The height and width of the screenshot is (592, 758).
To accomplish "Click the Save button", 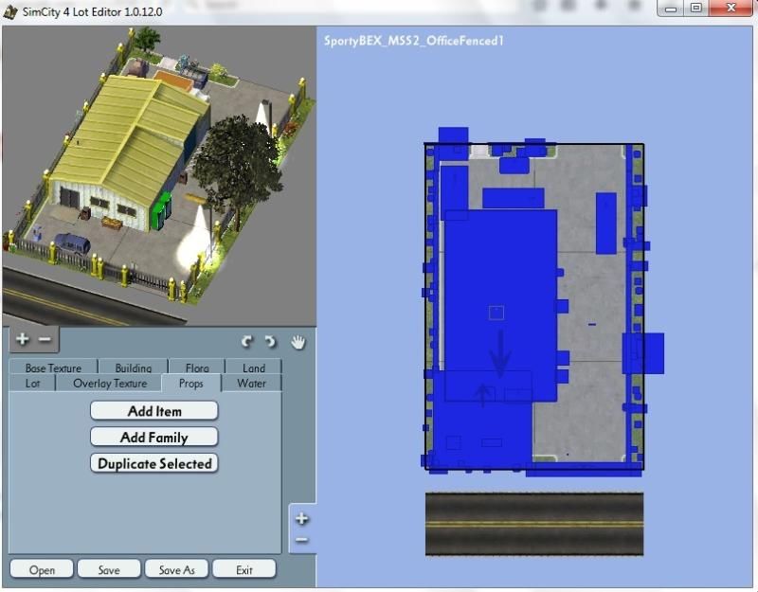I will tap(109, 569).
